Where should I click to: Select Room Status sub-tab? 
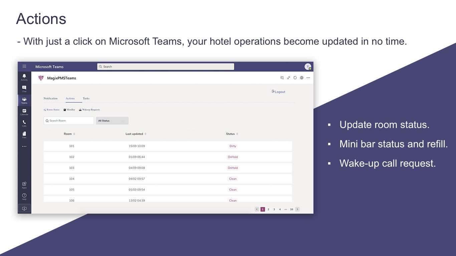click(51, 110)
